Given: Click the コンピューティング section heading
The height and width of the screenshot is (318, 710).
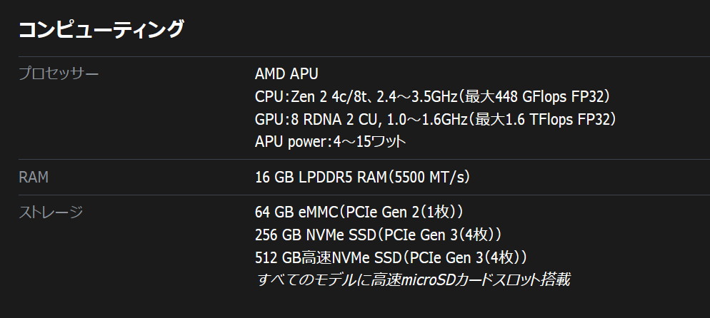Looking at the screenshot, I should pyautogui.click(x=101, y=29).
